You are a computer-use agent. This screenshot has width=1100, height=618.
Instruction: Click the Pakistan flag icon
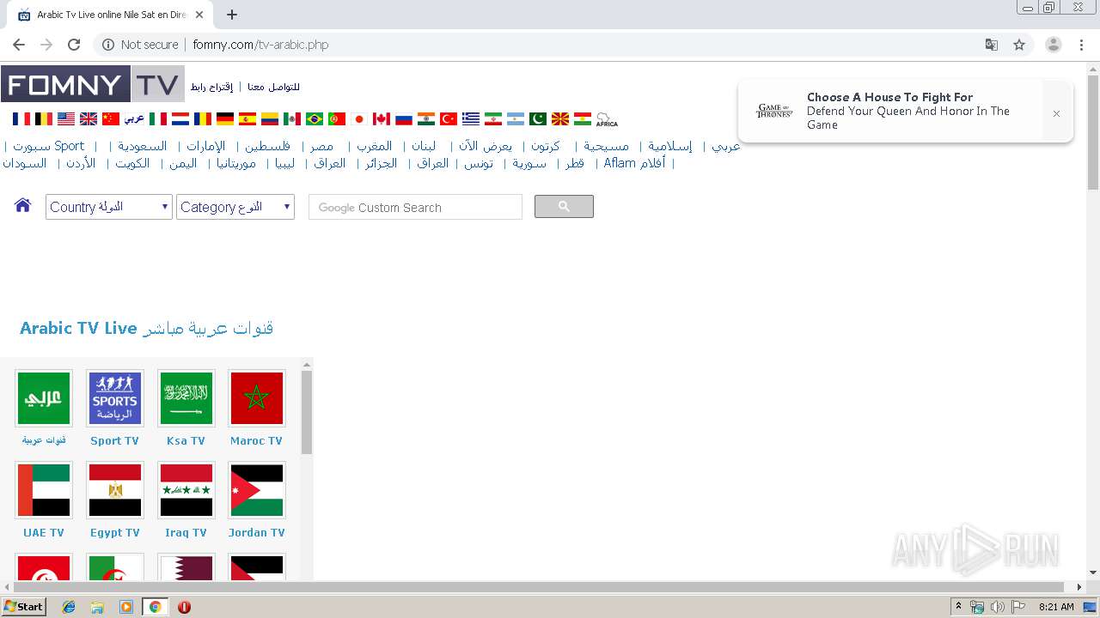pos(538,119)
